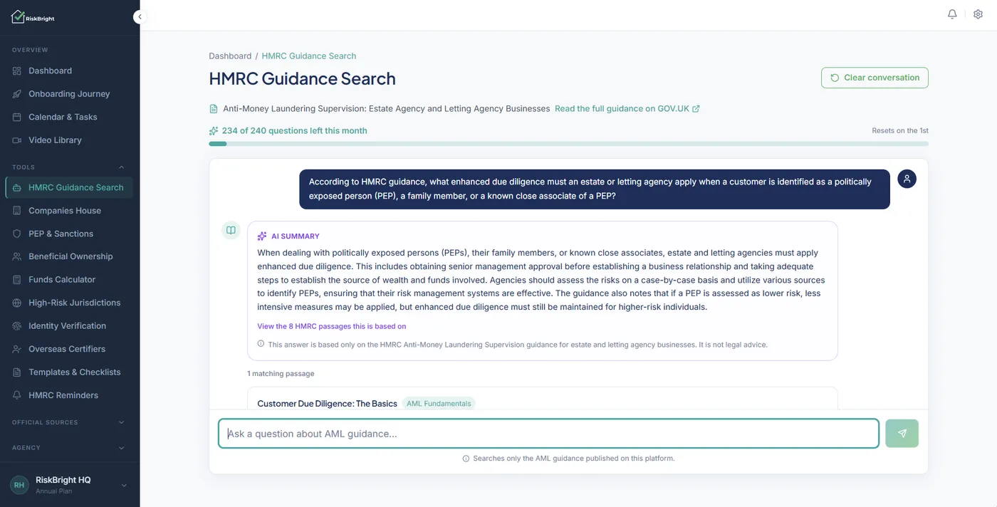Go to Onboarding Journey
The image size is (997, 507).
69,94
